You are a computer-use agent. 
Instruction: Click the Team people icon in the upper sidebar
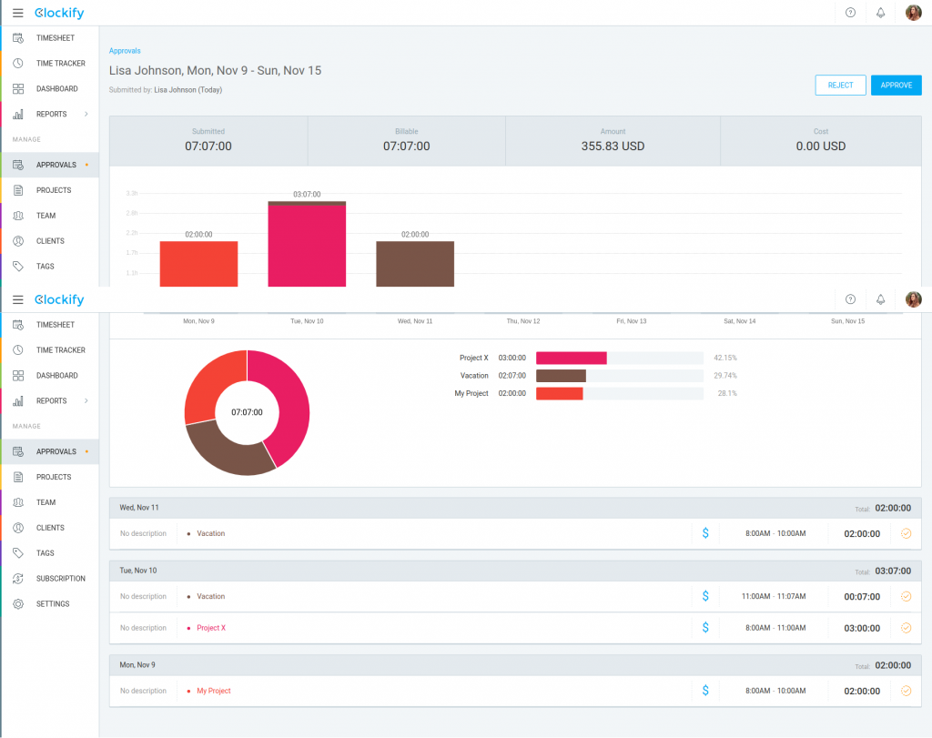click(18, 216)
